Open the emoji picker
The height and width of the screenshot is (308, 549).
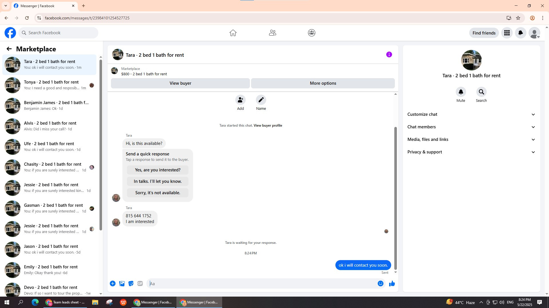point(381,283)
